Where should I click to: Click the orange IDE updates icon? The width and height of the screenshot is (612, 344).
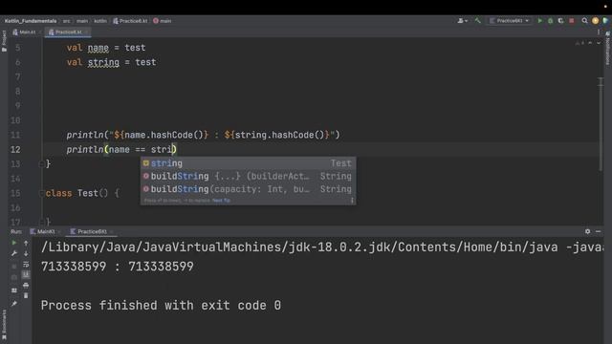[595, 21]
